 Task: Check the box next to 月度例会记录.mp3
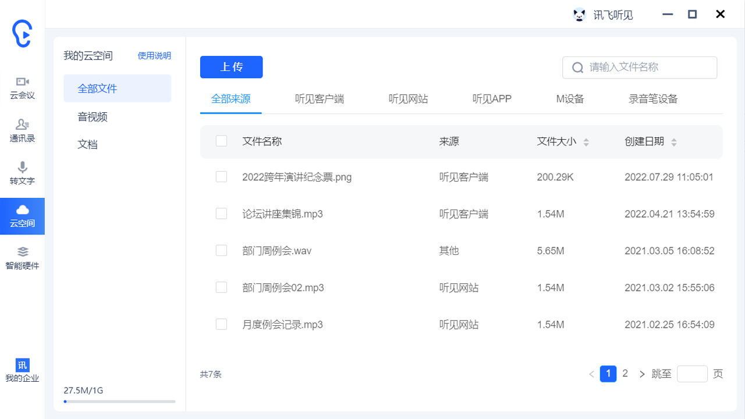(x=221, y=324)
